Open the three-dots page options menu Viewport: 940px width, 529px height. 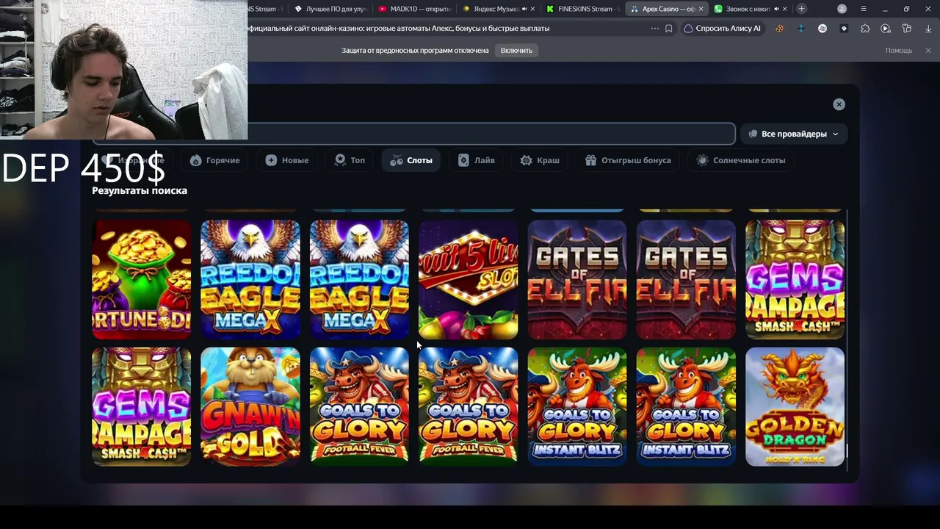coord(654,29)
